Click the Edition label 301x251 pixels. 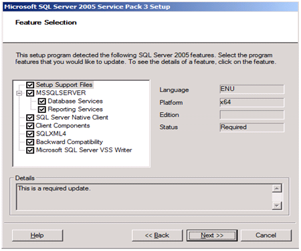169,115
